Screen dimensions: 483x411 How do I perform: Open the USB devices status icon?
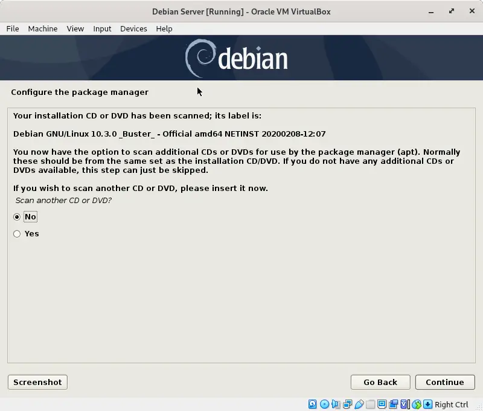coord(359,404)
